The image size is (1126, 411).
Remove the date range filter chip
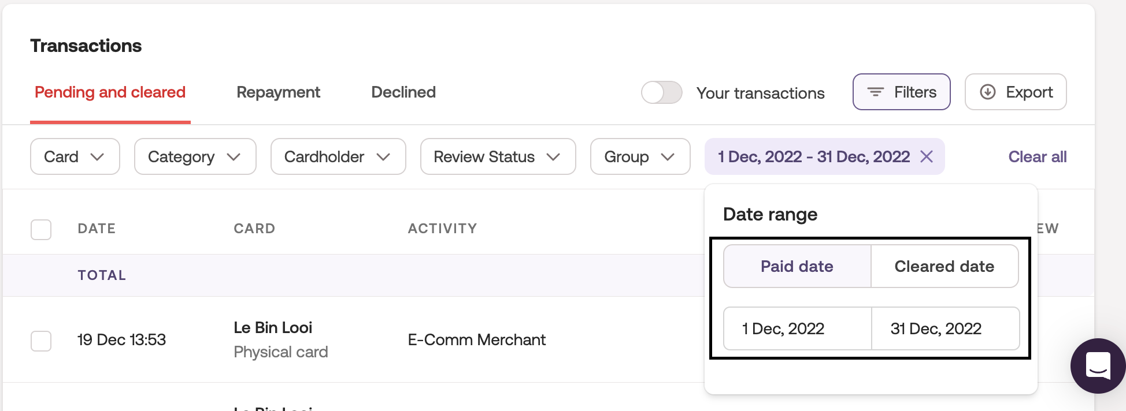[x=927, y=156]
